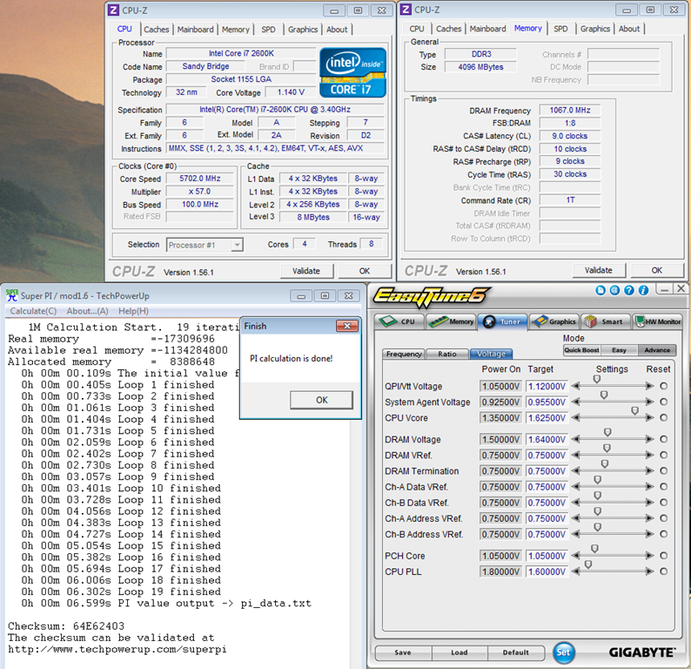This screenshot has height=669, width=691.
Task: Open SPD tab in right CPU-Z window
Action: click(560, 29)
